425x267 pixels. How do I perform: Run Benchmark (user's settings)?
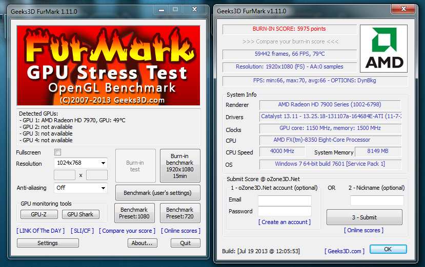pos(158,193)
